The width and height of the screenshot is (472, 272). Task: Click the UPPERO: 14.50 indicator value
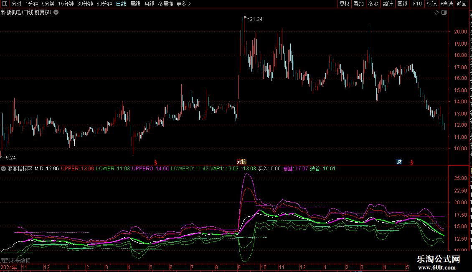tap(150, 169)
